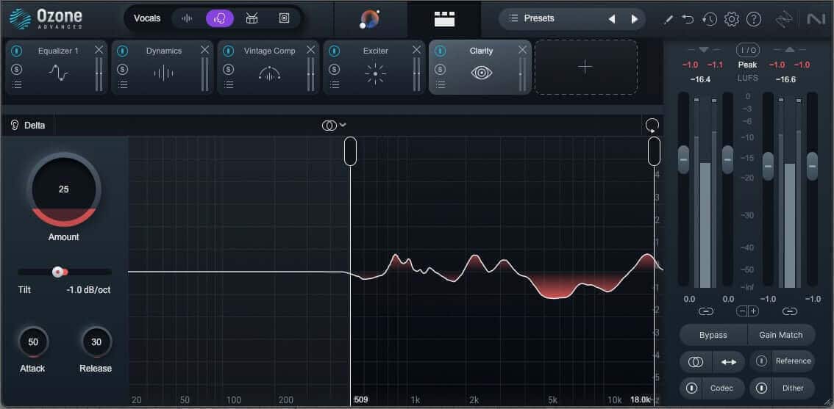The height and width of the screenshot is (409, 834).
Task: Open Vintage Comp module preset list
Action: (x=229, y=84)
